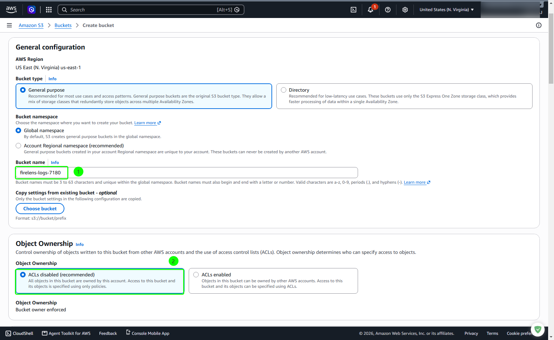This screenshot has width=554, height=340.
Task: Click into the Bucket name field
Action: coord(187,173)
